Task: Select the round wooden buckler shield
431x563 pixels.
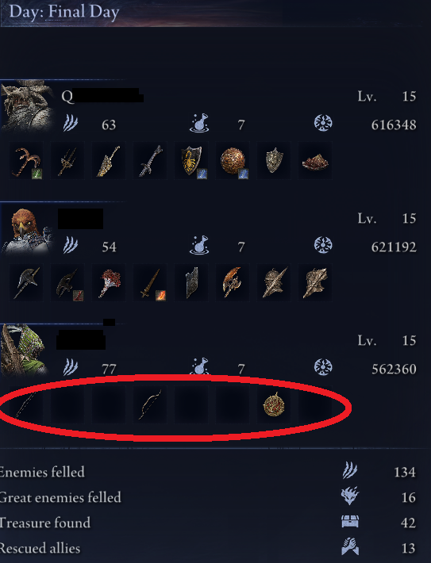Action: [233, 160]
